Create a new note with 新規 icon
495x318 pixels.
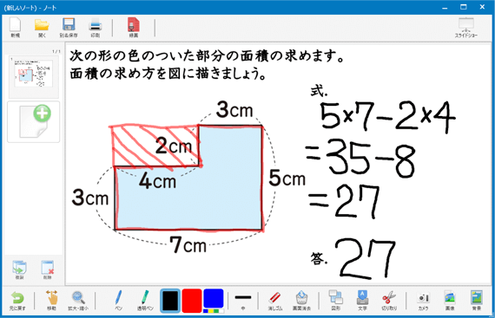coord(15,28)
